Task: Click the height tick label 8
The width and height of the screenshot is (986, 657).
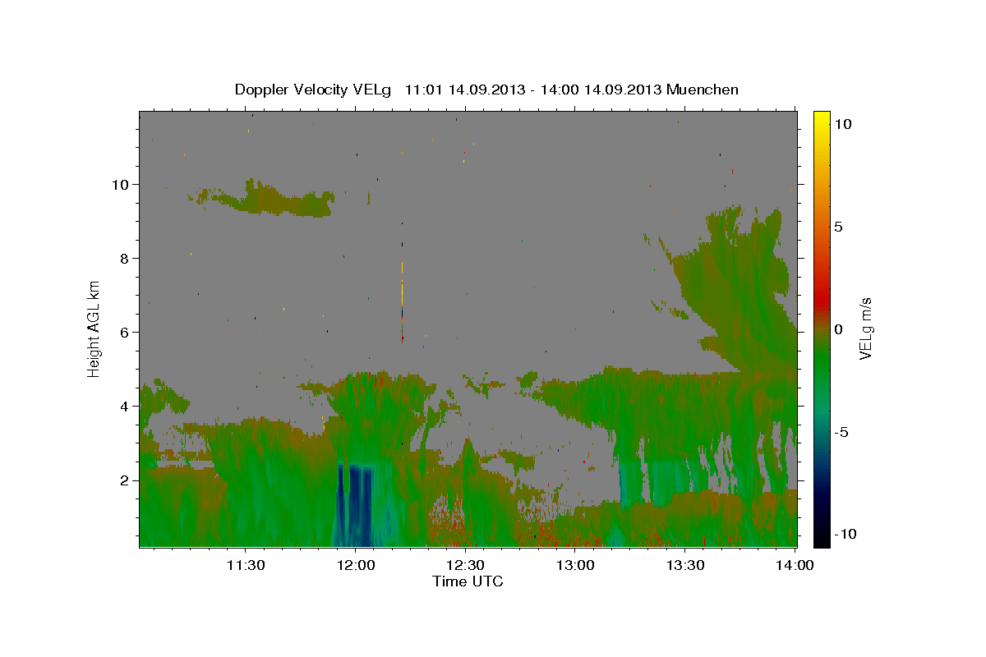Action: (x=122, y=258)
